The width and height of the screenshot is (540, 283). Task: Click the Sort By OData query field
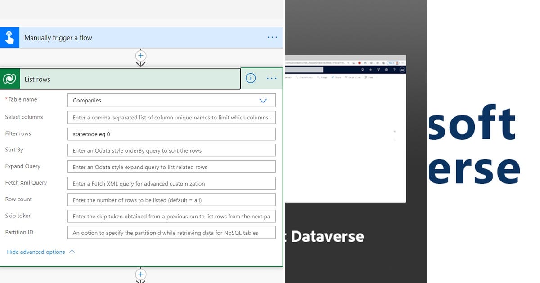(171, 150)
